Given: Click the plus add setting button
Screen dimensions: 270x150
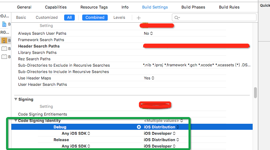Looking at the screenshot, I should tap(139, 18).
